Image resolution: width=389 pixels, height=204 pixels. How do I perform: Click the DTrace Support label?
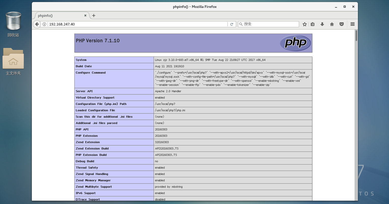pyautogui.click(x=88, y=199)
